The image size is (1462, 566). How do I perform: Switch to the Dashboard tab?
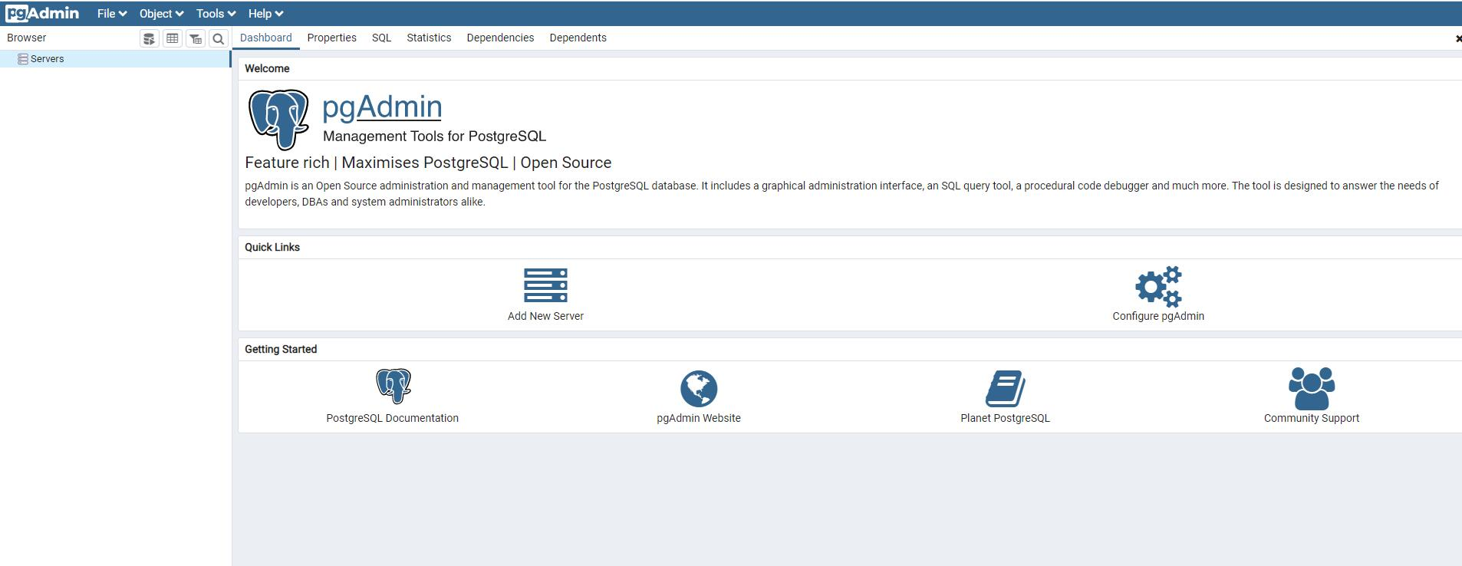click(x=266, y=38)
